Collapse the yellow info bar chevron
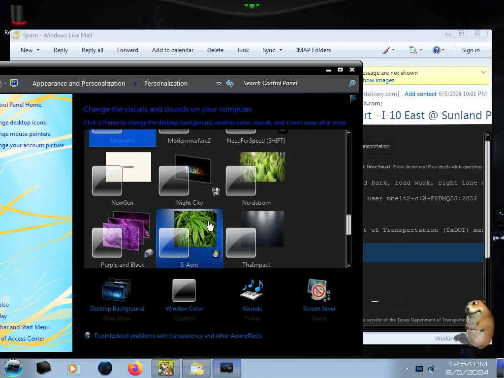The image size is (504, 378). pyautogui.click(x=483, y=72)
